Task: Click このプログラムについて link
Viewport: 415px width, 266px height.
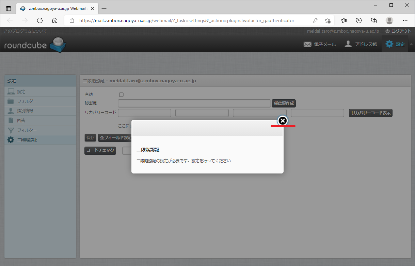Action: [26, 31]
